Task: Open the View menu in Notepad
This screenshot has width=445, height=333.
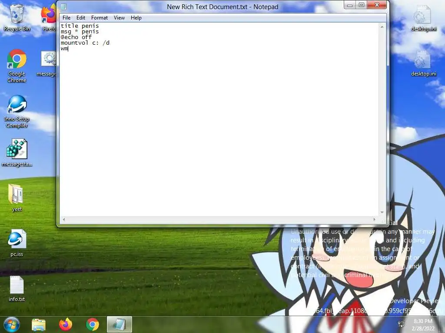Action: (x=119, y=17)
